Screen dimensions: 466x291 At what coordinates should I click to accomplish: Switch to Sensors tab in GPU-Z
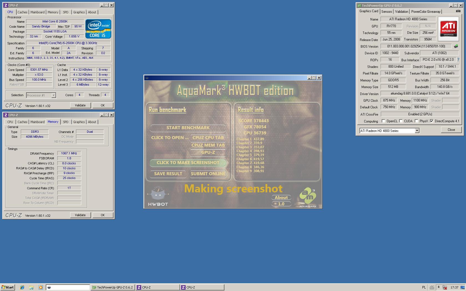click(387, 12)
